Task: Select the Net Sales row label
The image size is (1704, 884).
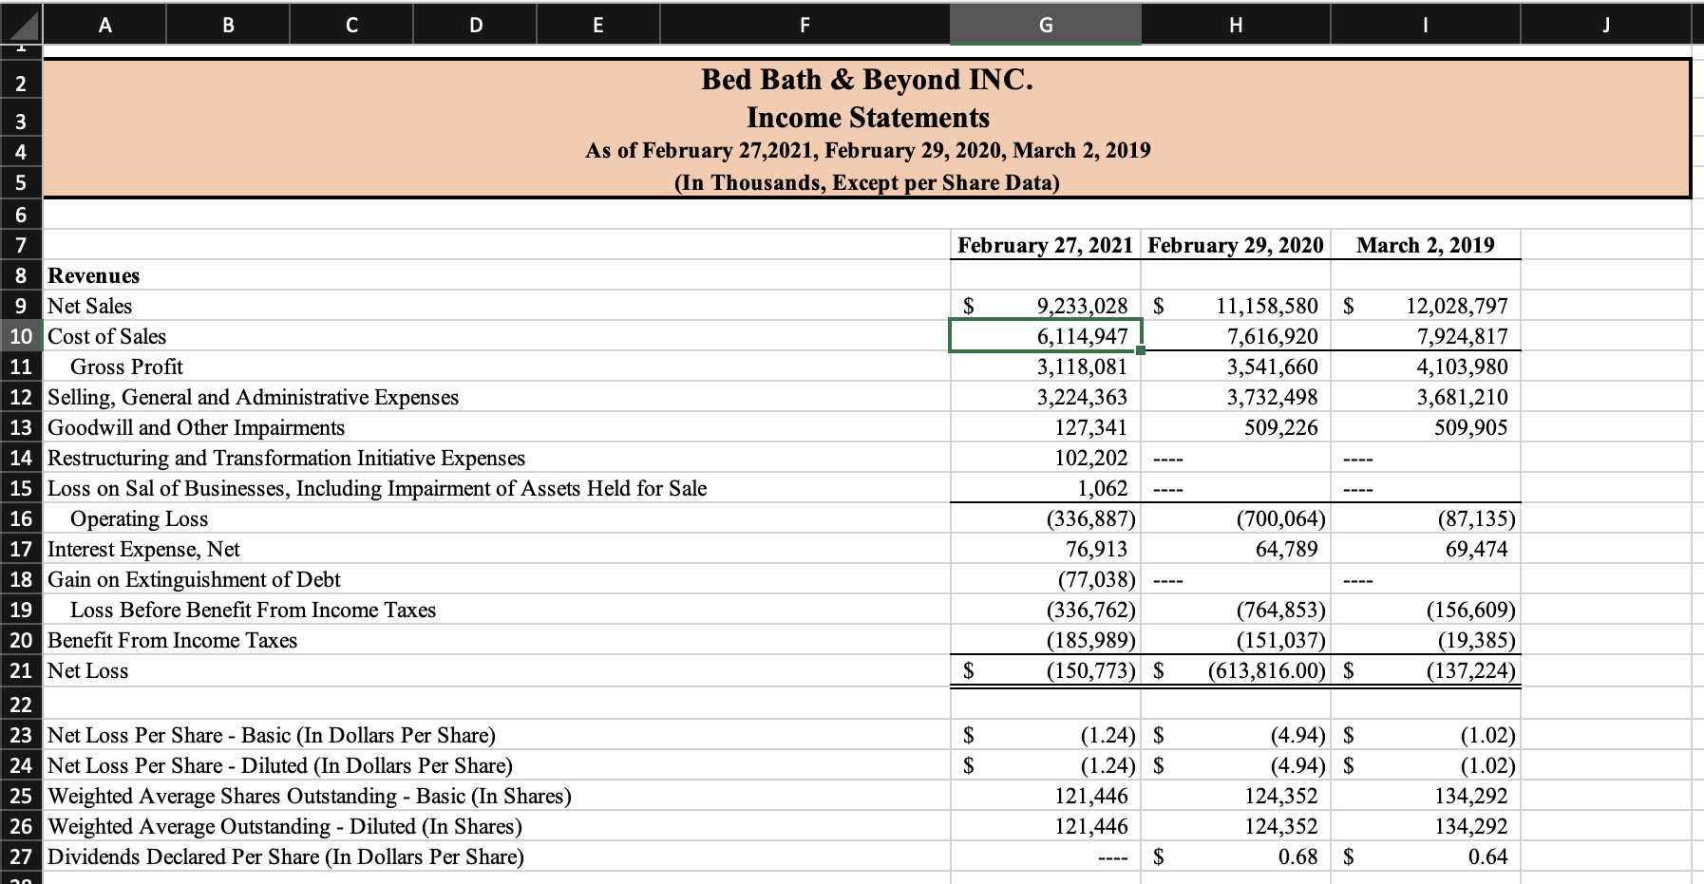Action: tap(90, 306)
